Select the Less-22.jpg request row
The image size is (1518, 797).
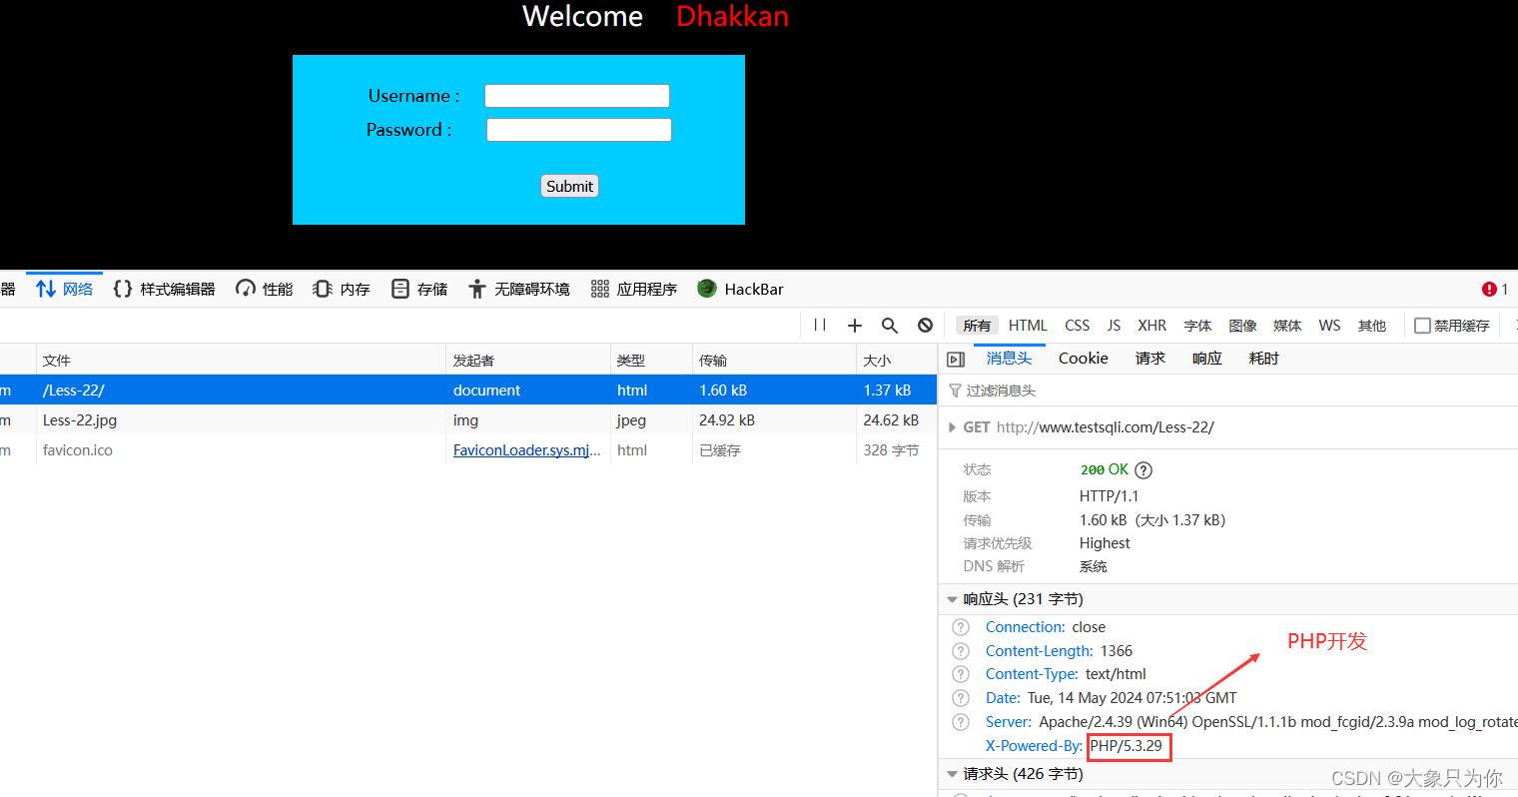468,419
